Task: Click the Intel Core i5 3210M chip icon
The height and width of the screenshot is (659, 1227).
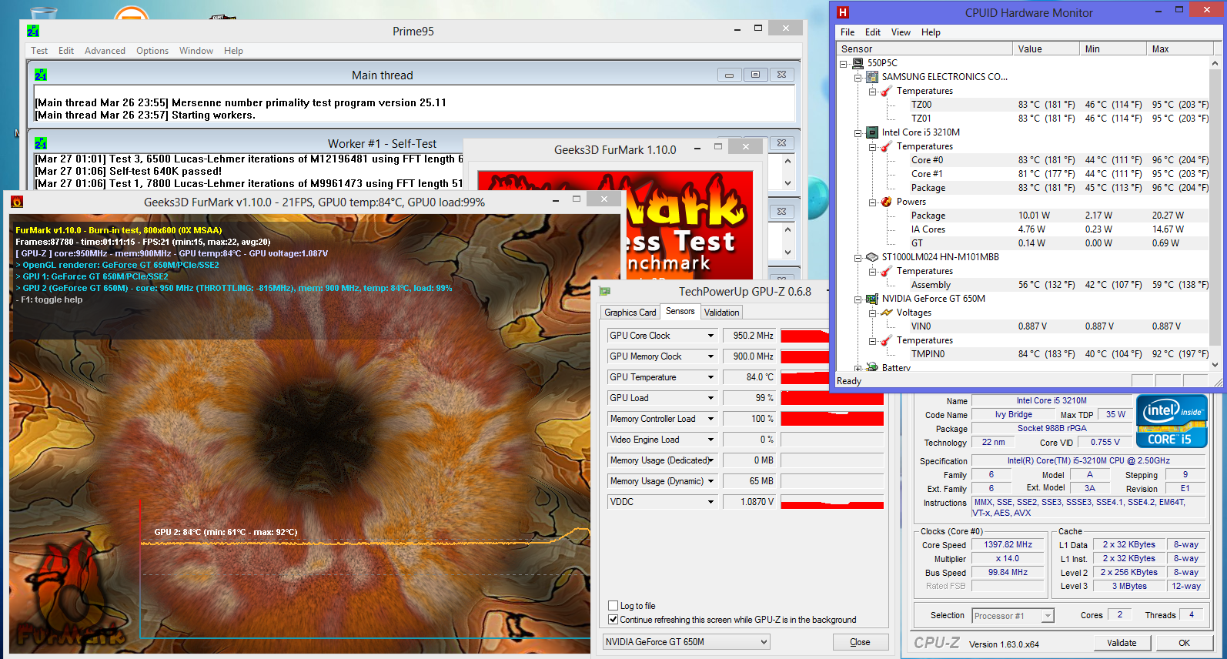Action: [x=872, y=132]
